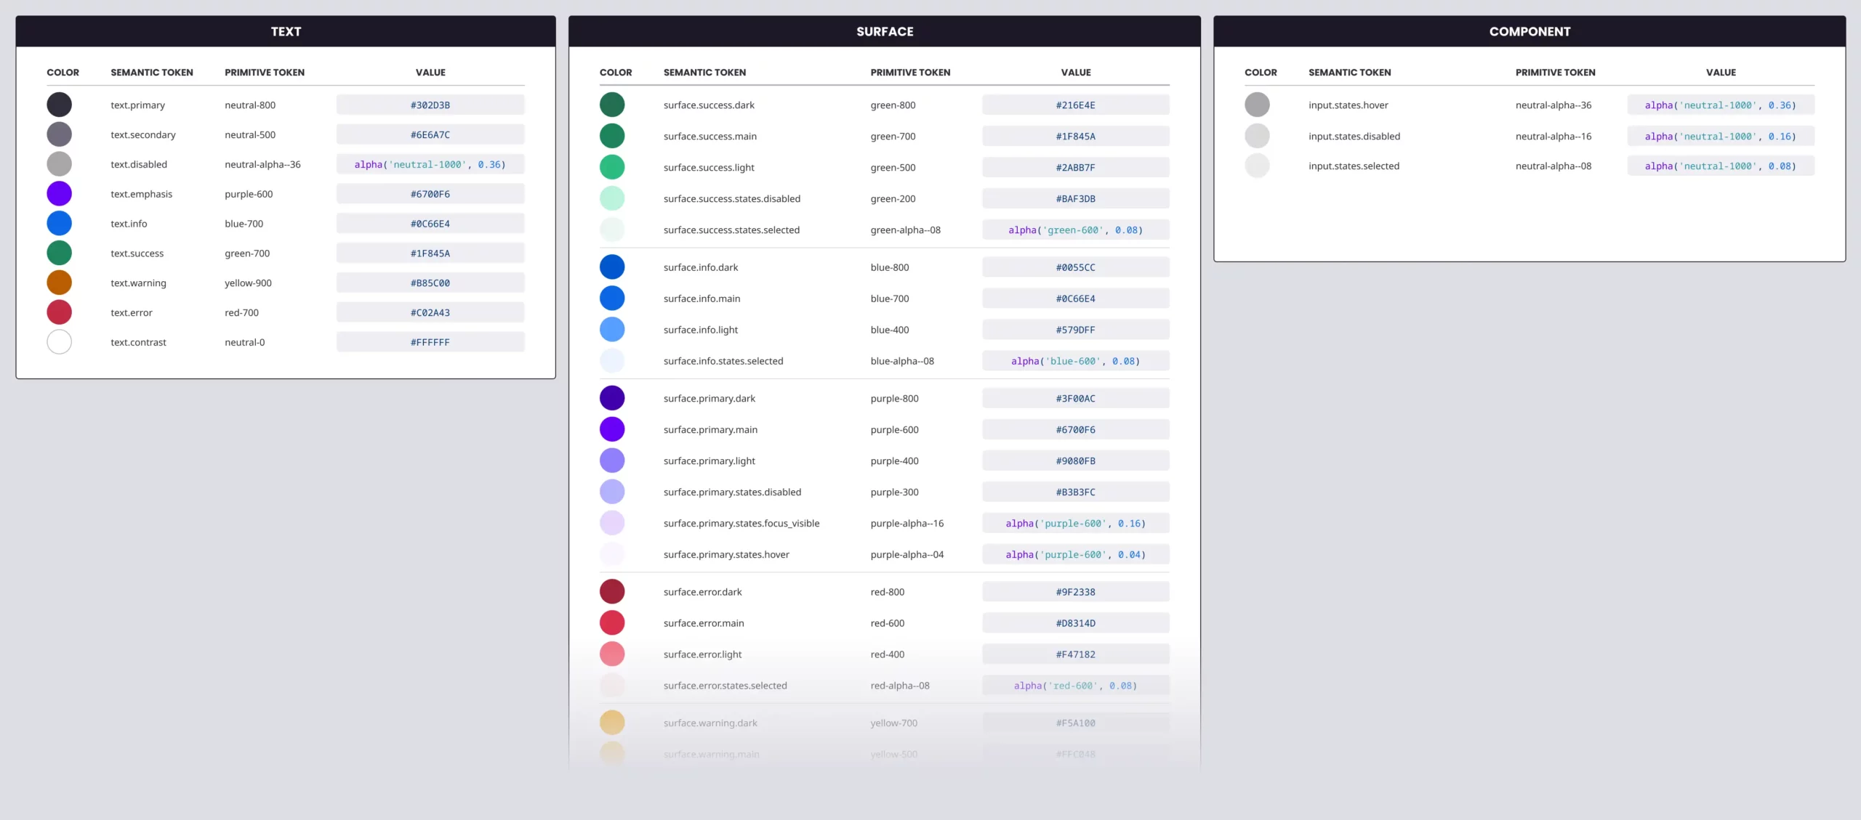Click the #C02A43 value field
The height and width of the screenshot is (820, 1861).
[430, 312]
